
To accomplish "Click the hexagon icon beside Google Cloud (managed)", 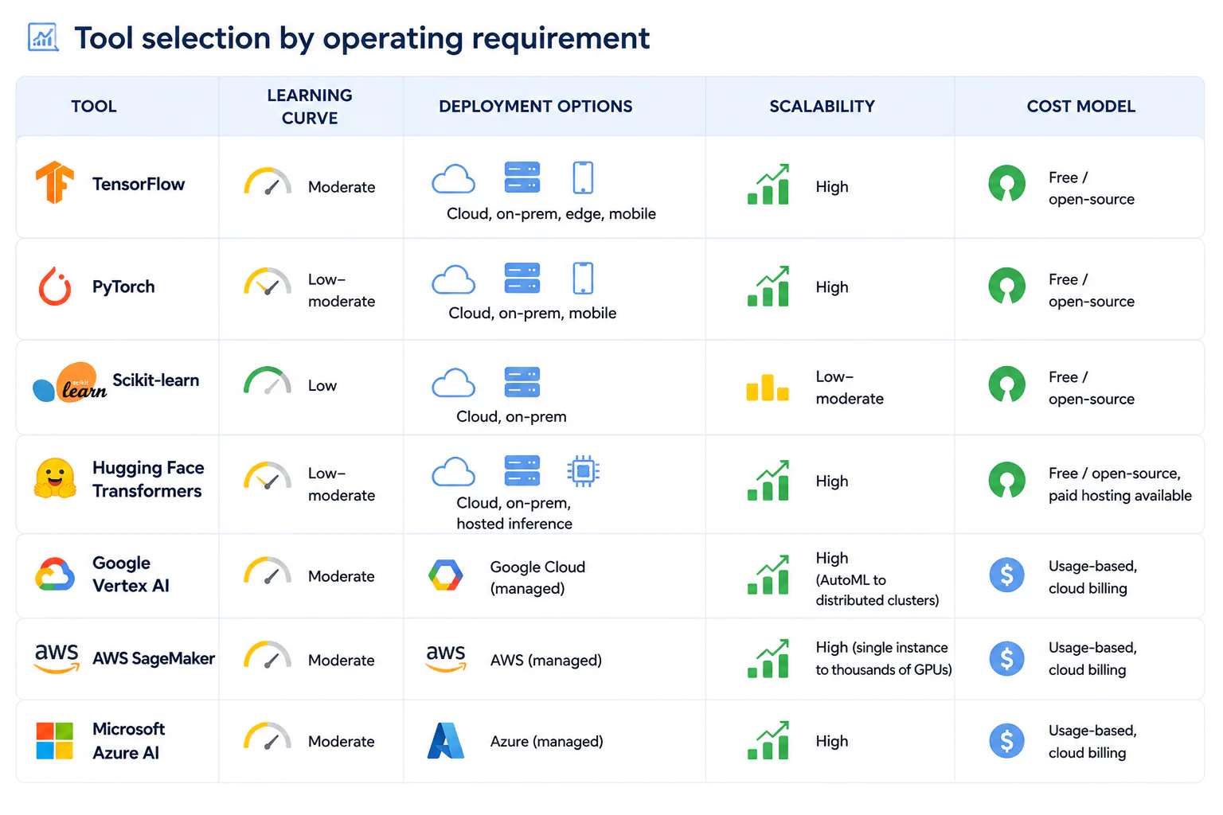I will click(x=446, y=575).
